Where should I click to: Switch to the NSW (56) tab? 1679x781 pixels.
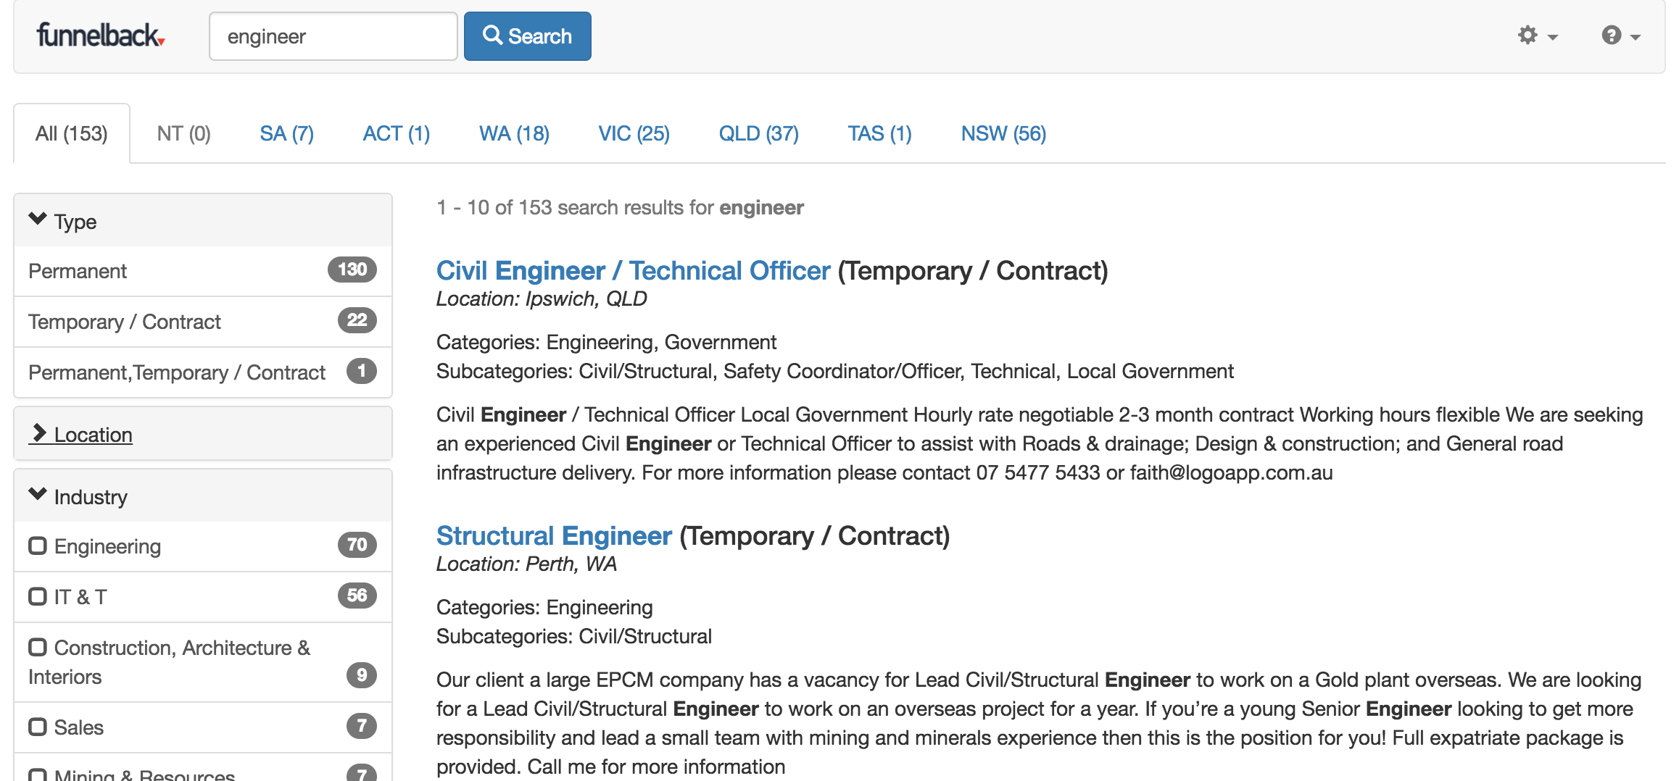click(1003, 133)
